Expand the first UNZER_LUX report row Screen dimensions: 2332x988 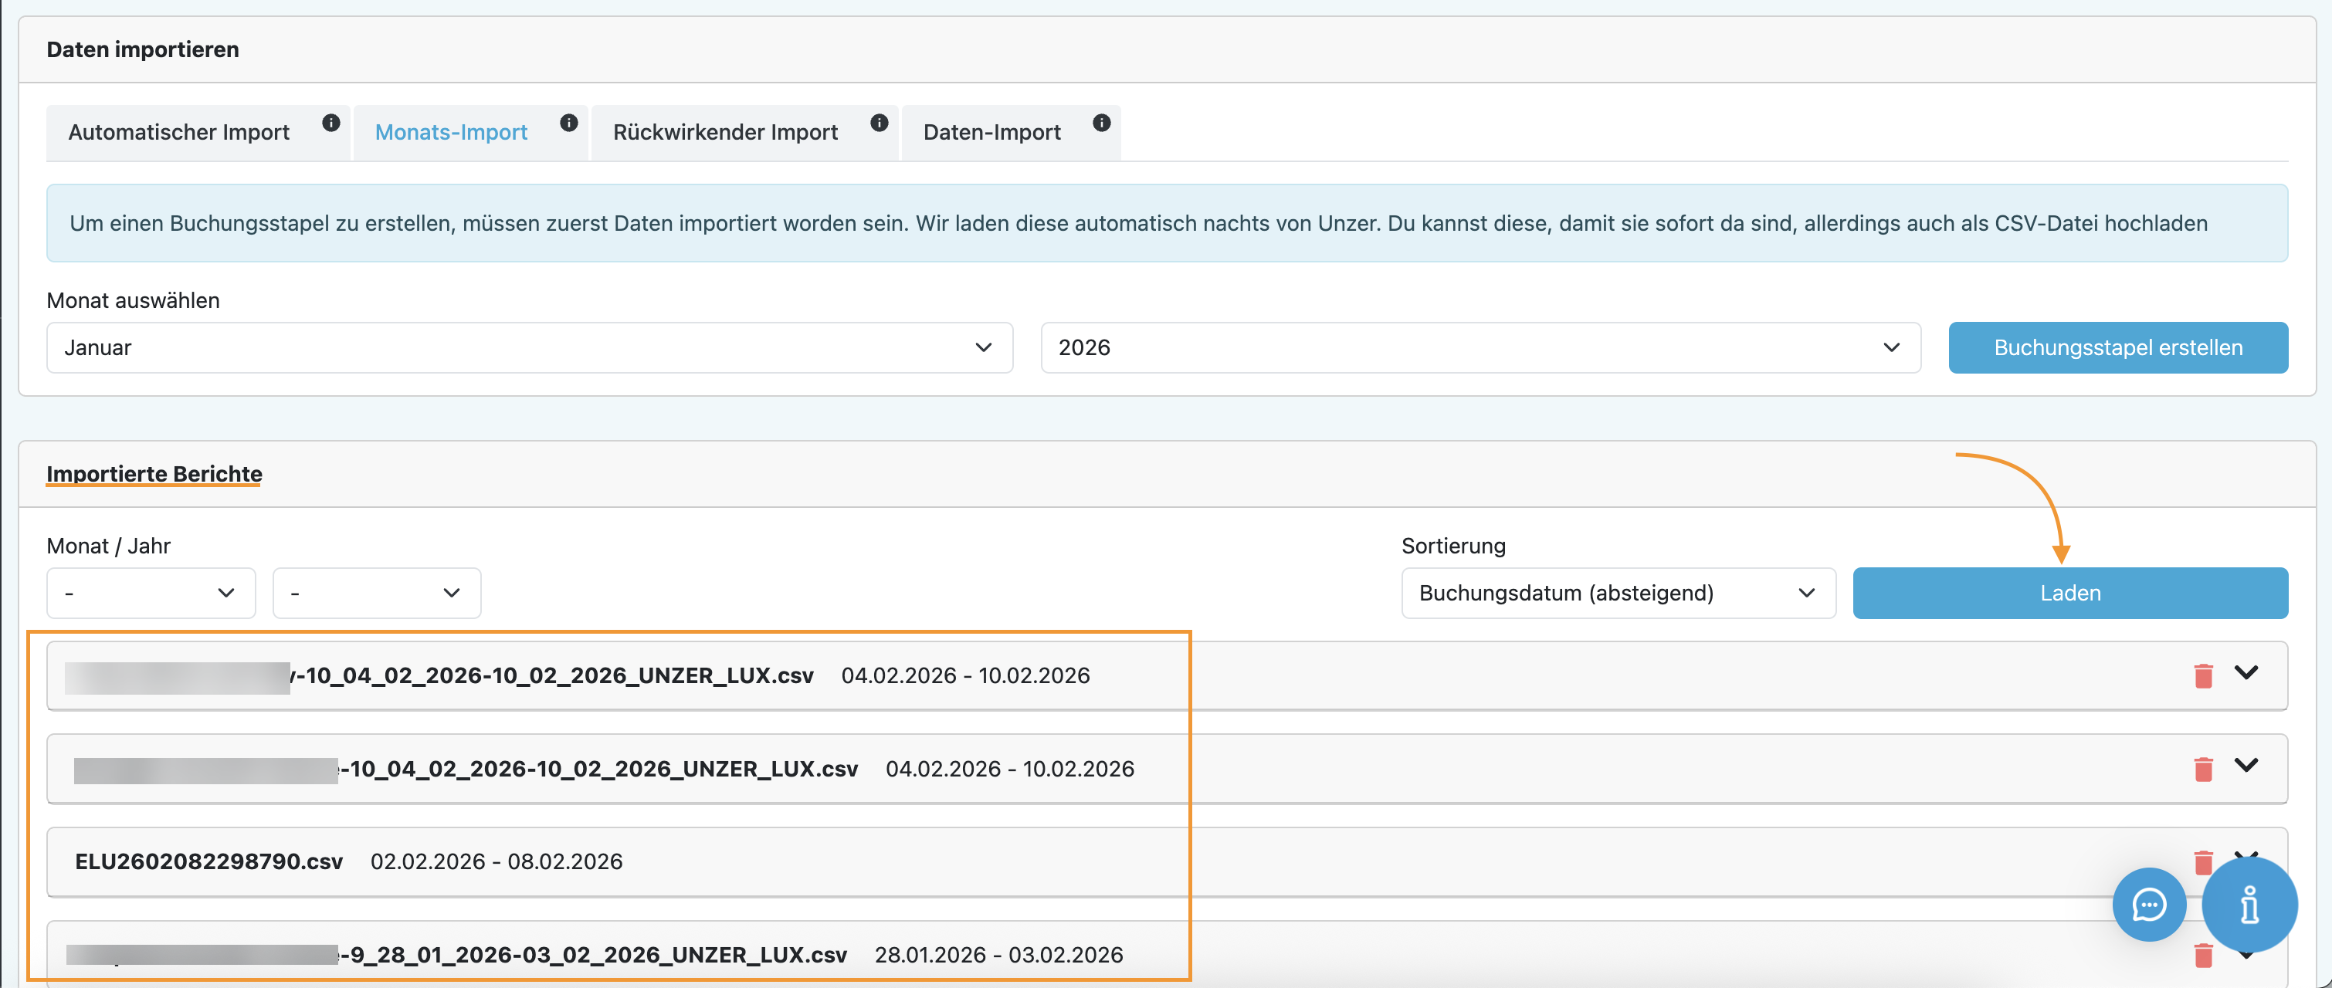[2246, 672]
